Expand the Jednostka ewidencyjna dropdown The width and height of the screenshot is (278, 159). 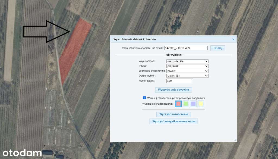(187, 71)
